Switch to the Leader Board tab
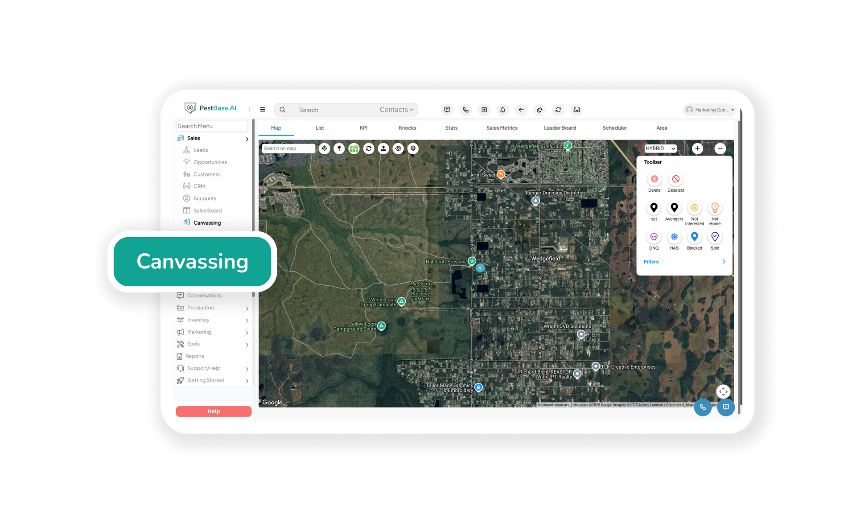Screen dimensions: 856x523 [560, 128]
